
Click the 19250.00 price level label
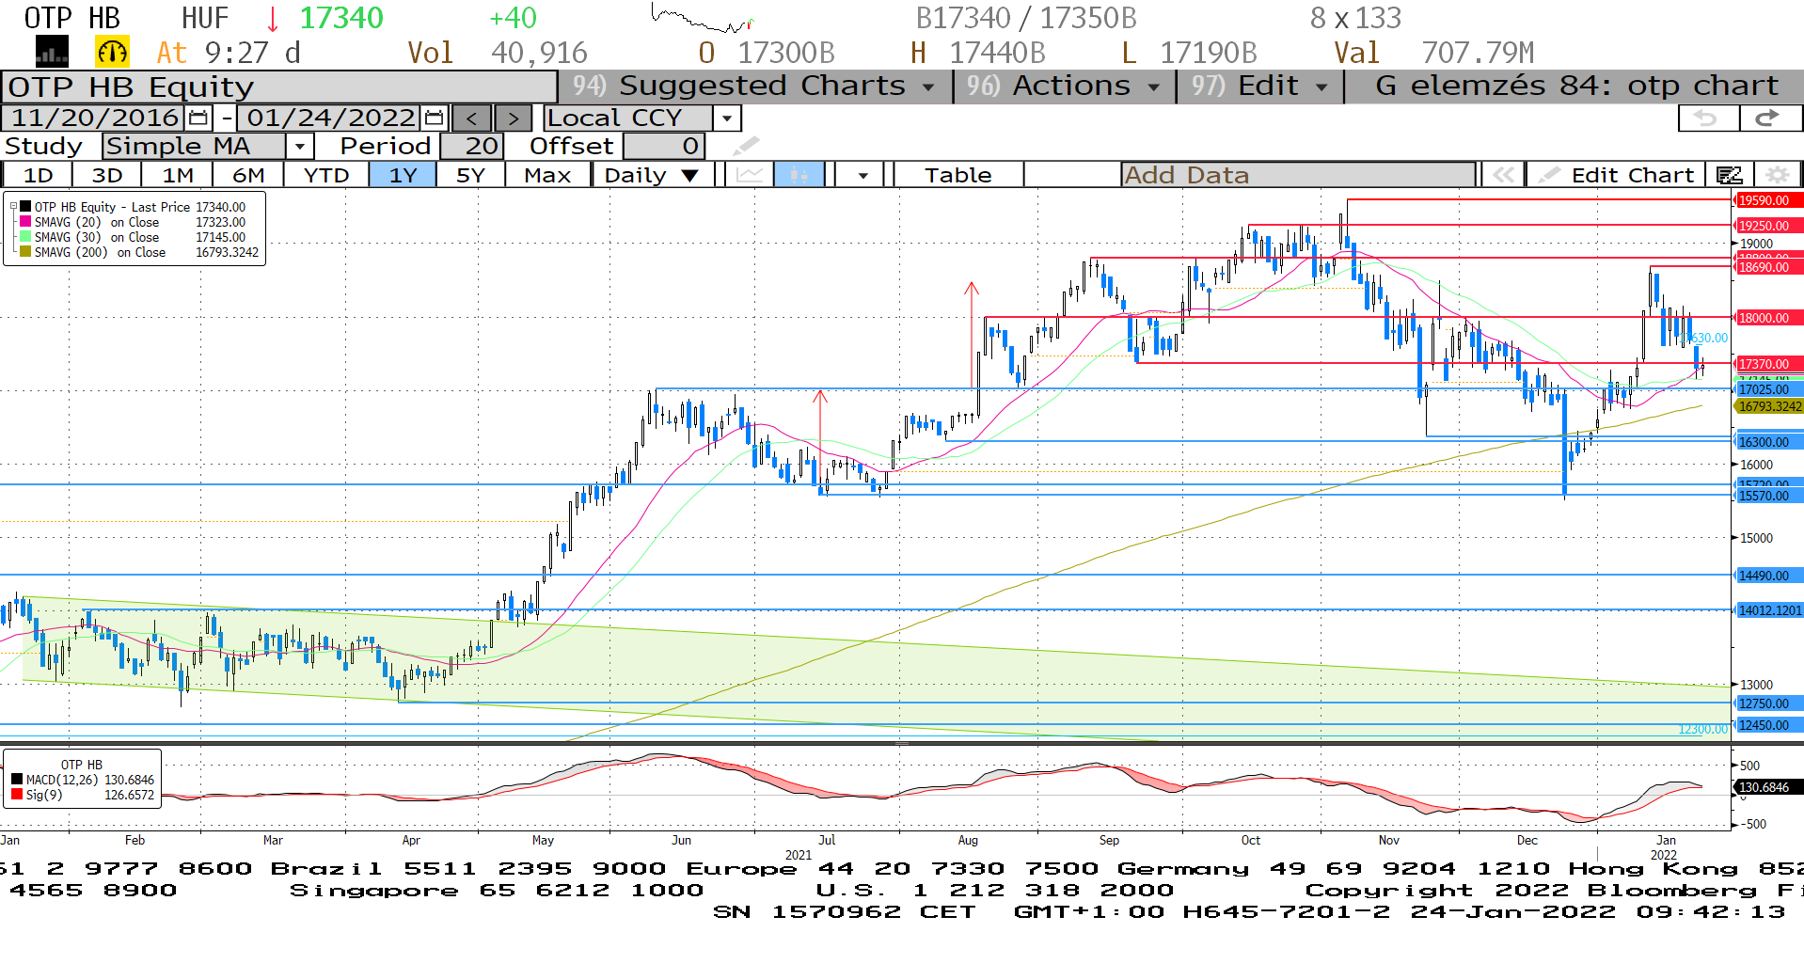point(1767,226)
